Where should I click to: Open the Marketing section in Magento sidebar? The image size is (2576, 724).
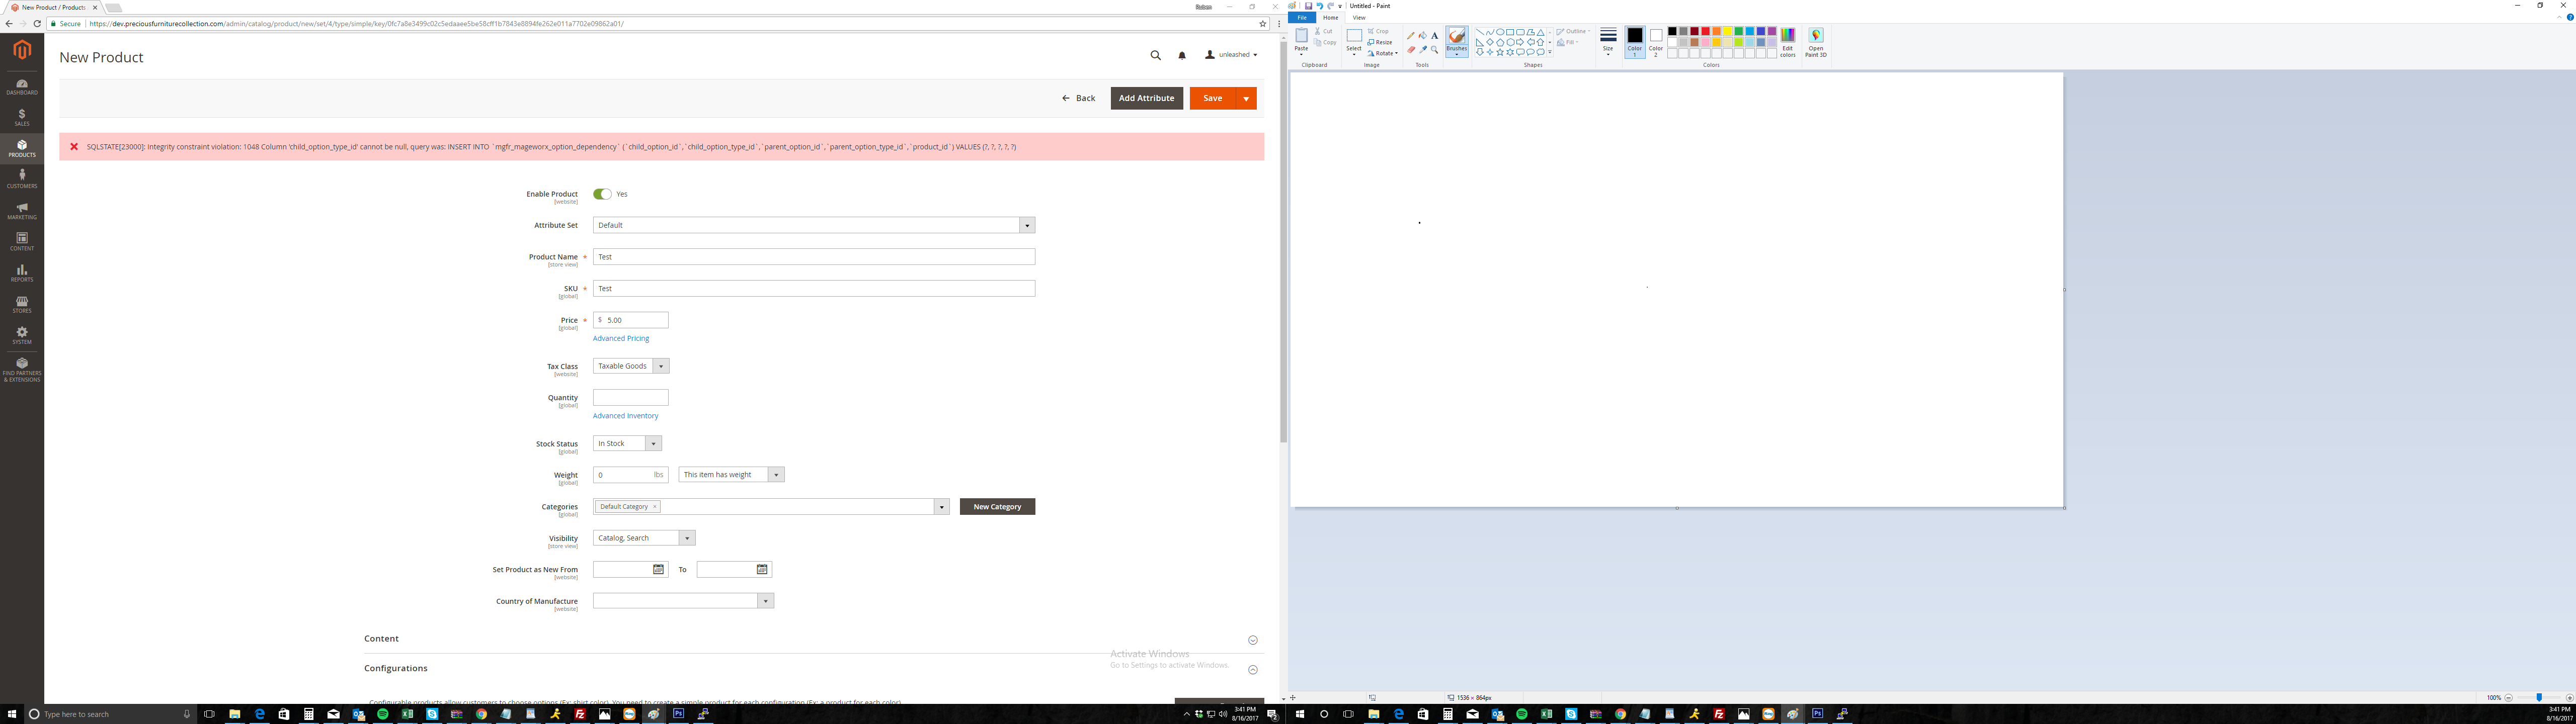click(x=22, y=211)
